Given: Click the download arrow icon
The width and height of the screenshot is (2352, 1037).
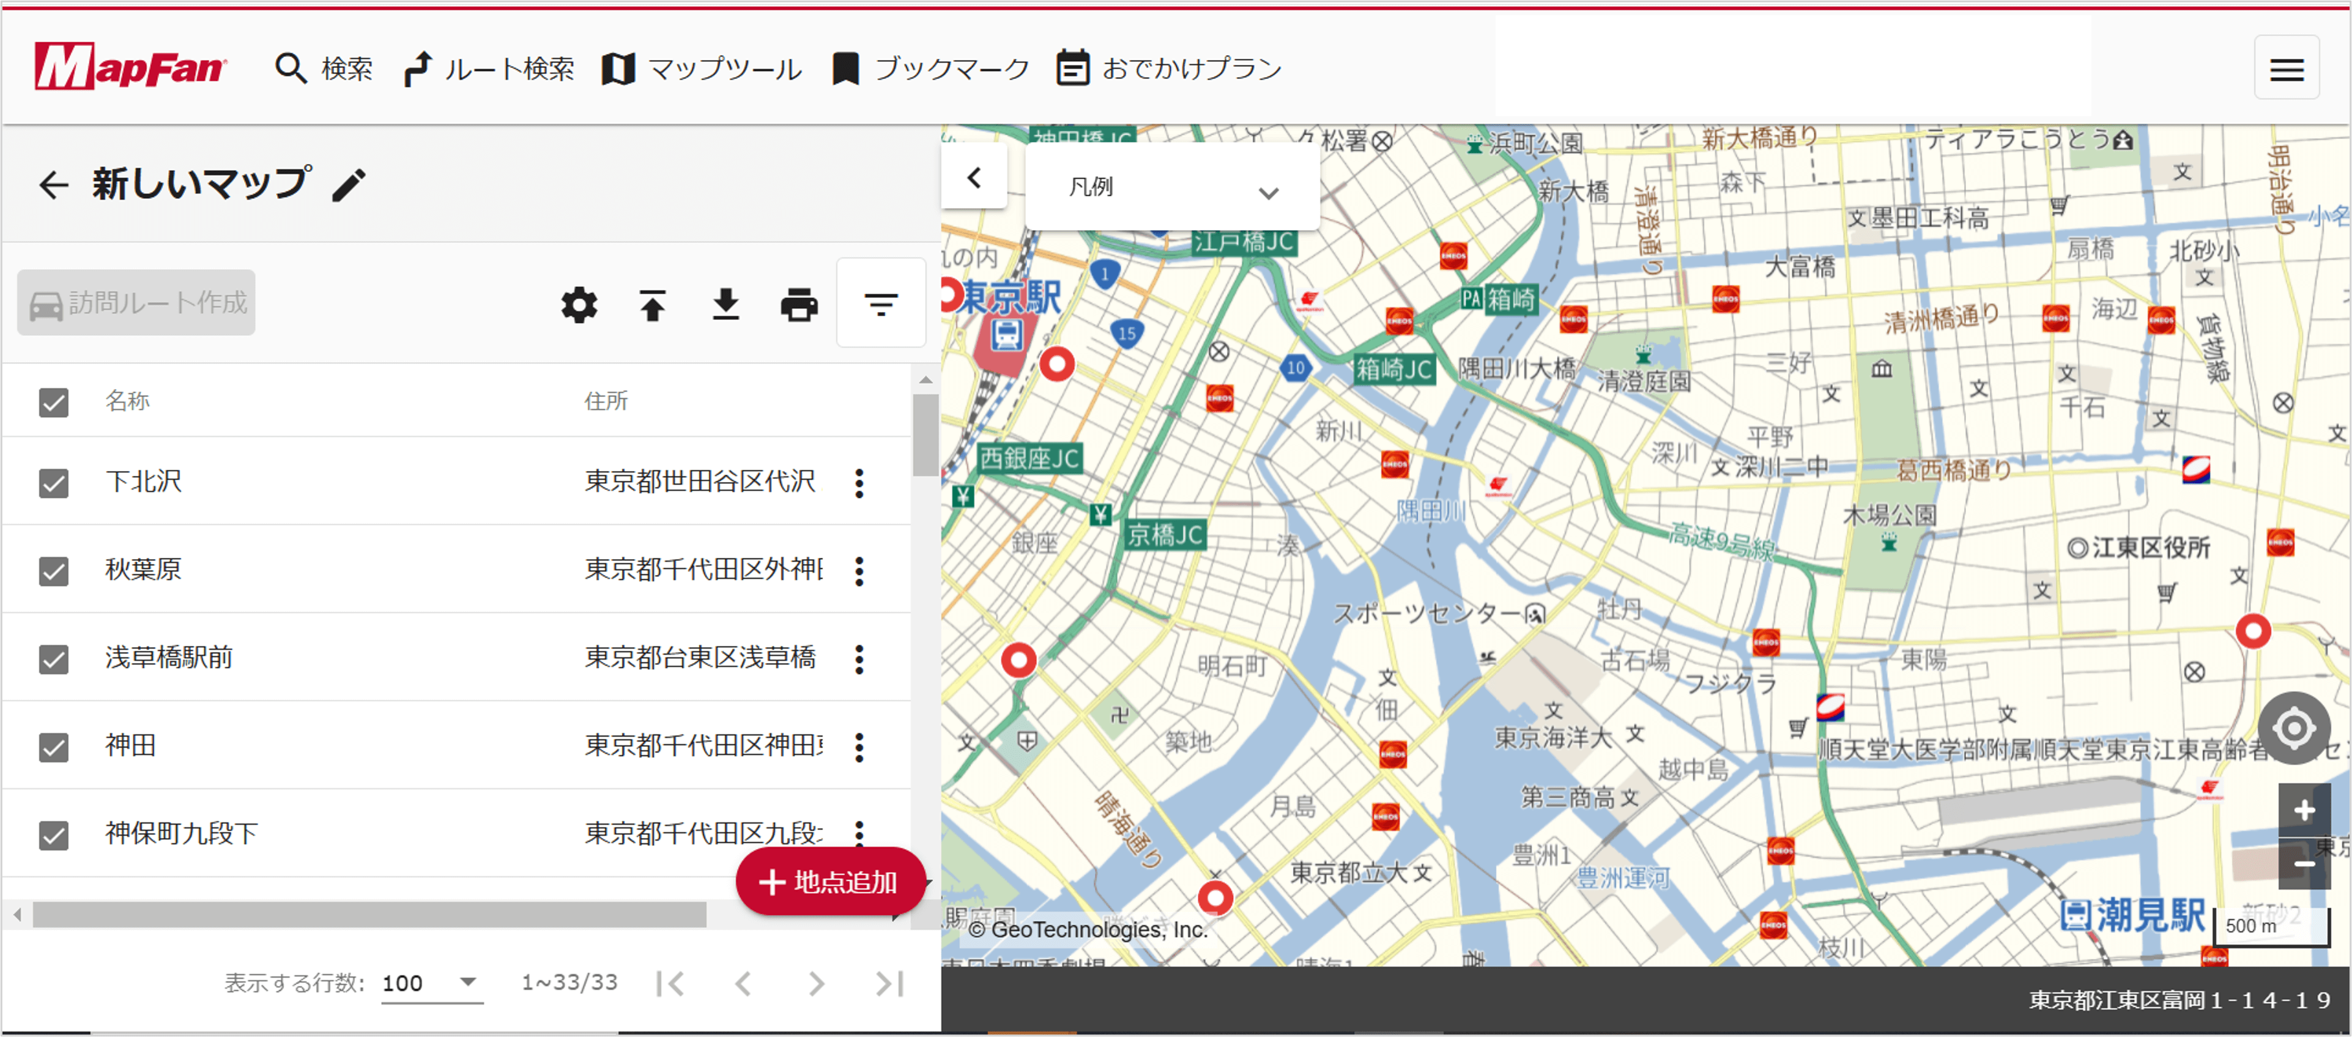Looking at the screenshot, I should point(726,304).
